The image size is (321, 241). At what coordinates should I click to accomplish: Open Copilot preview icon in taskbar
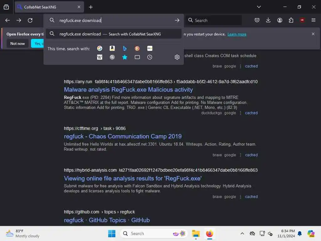tap(311, 233)
